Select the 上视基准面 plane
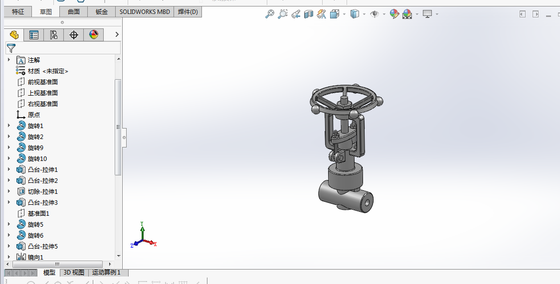The image size is (560, 284). 42,93
